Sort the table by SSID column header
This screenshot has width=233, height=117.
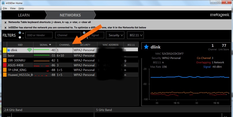(x=20, y=45)
